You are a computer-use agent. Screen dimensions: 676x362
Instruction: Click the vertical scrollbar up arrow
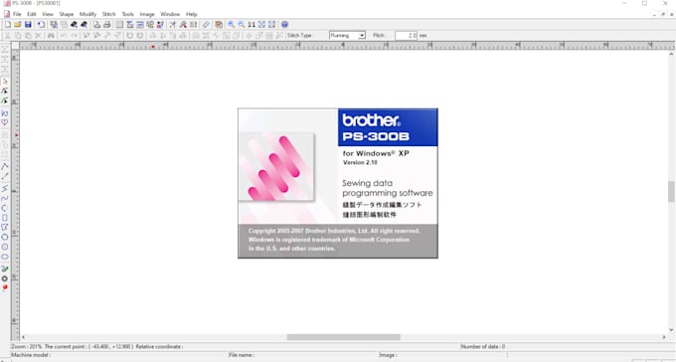click(671, 55)
